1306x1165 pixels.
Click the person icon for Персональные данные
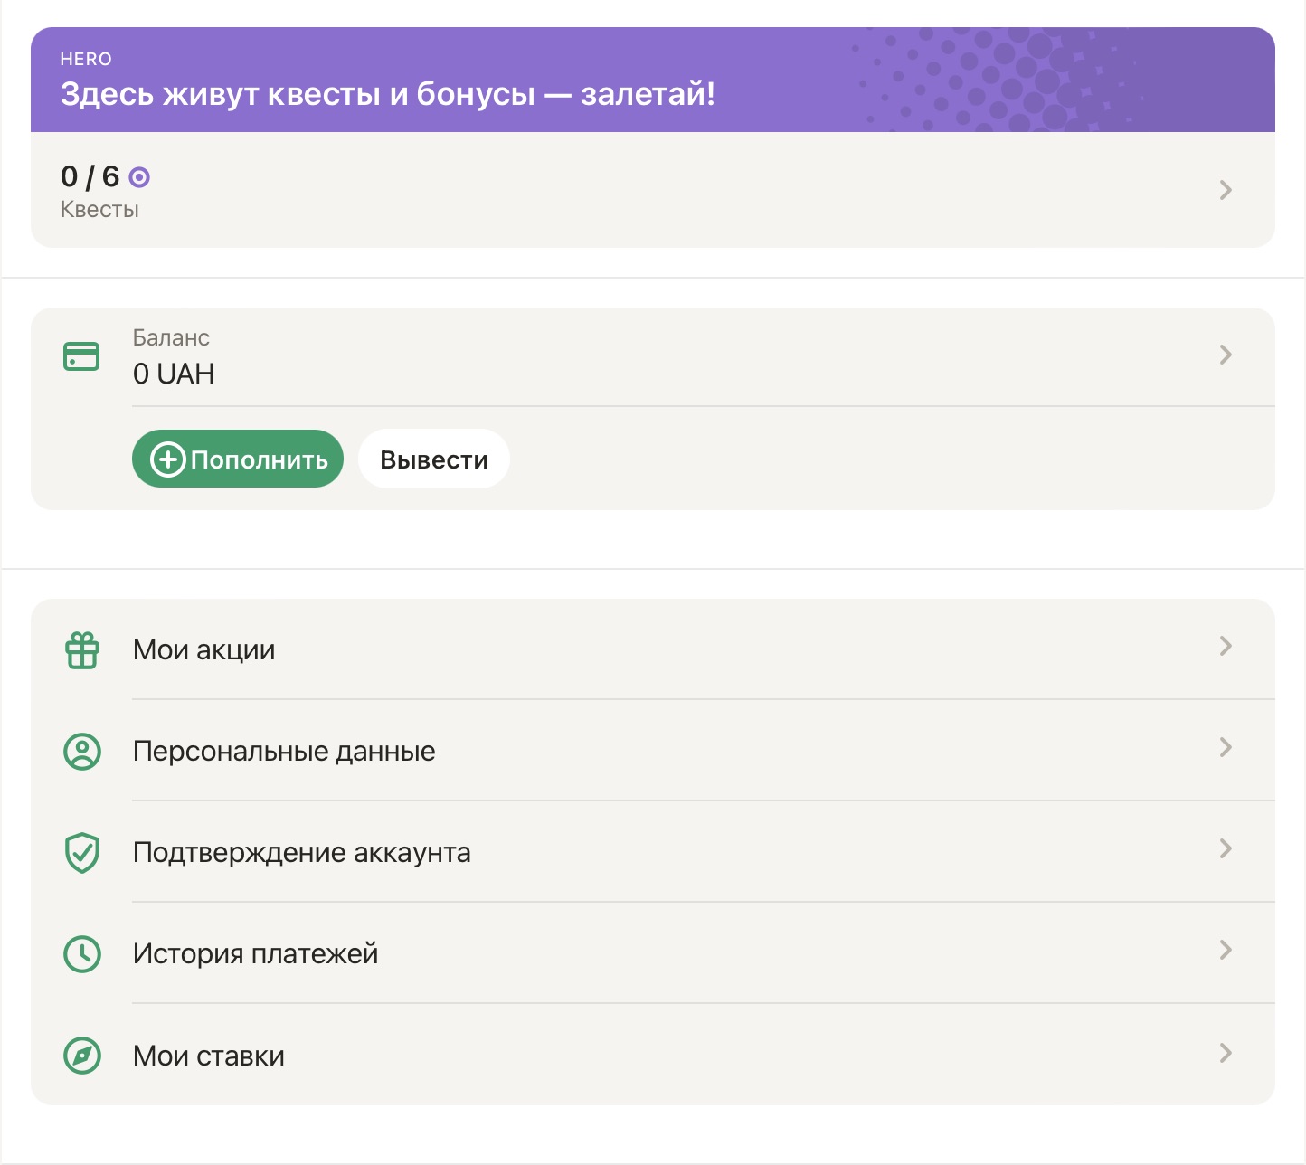pos(82,751)
